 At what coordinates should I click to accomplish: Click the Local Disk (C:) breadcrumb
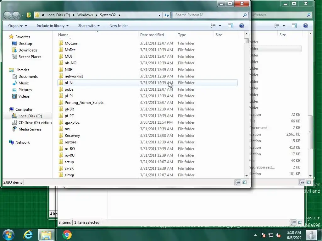[x=58, y=15]
